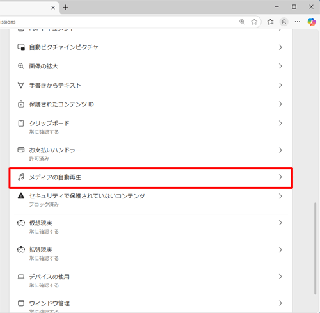Open the profile avatar icon
Screen dimensions: 320x313
(284, 22)
